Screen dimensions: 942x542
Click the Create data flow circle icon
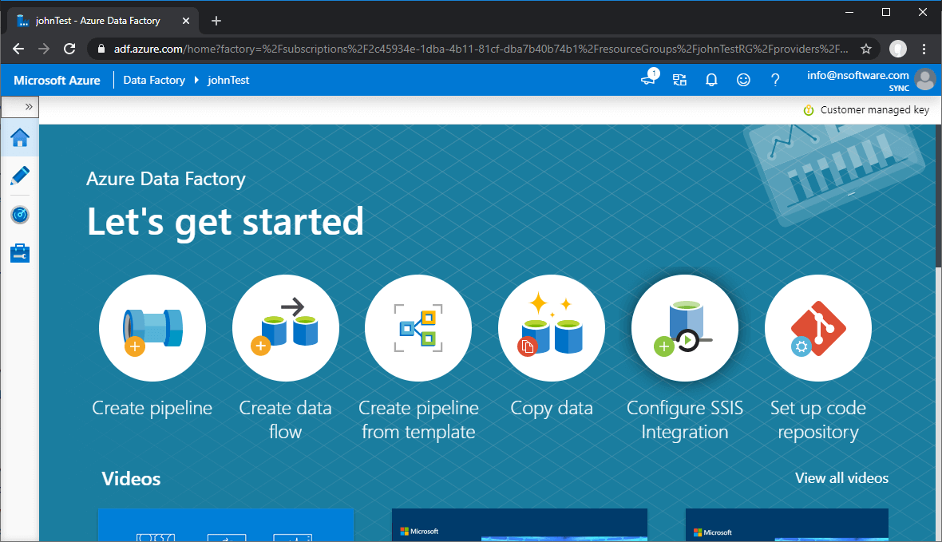(x=285, y=328)
